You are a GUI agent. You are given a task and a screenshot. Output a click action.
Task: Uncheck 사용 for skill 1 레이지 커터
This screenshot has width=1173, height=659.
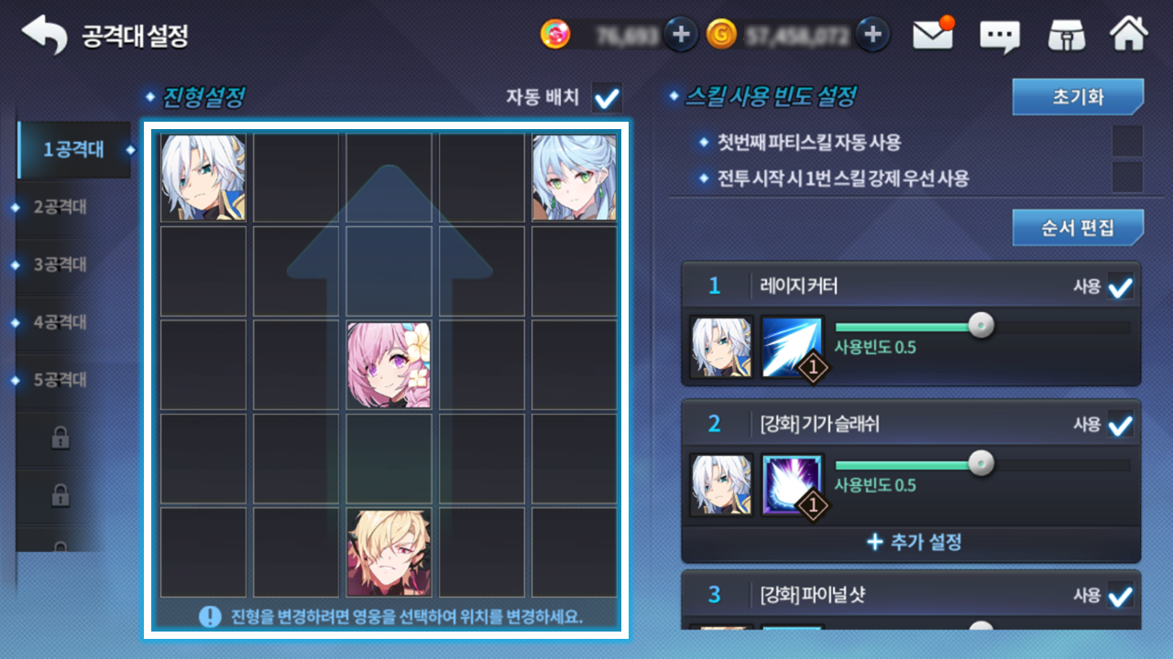click(x=1120, y=287)
